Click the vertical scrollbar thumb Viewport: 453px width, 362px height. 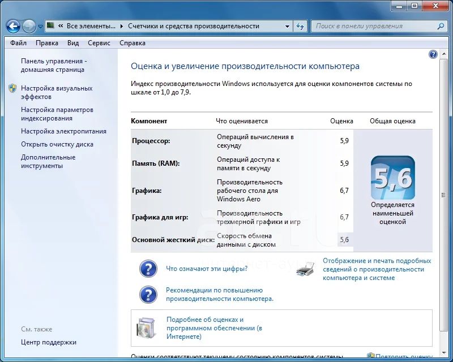click(443, 195)
